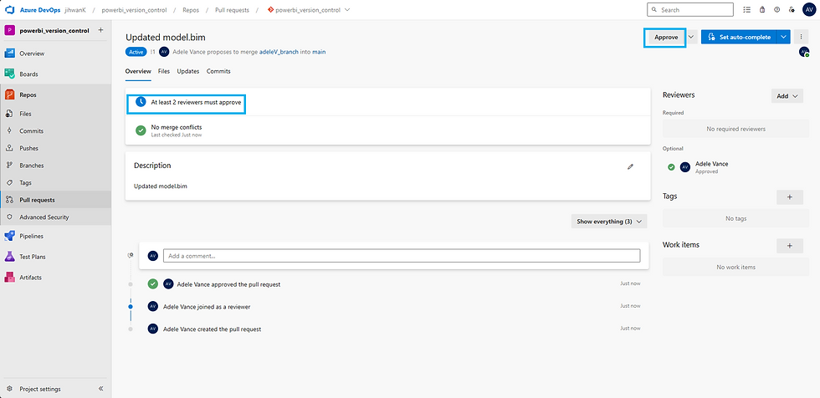Click Adele Vance in Optional reviewers list
This screenshot has width=820, height=398.
[x=712, y=164]
